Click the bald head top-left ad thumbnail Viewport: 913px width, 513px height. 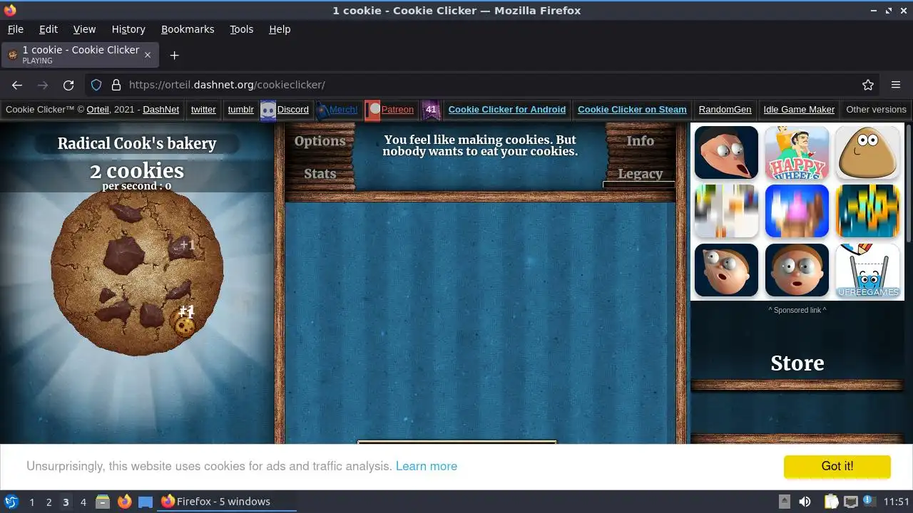point(726,152)
